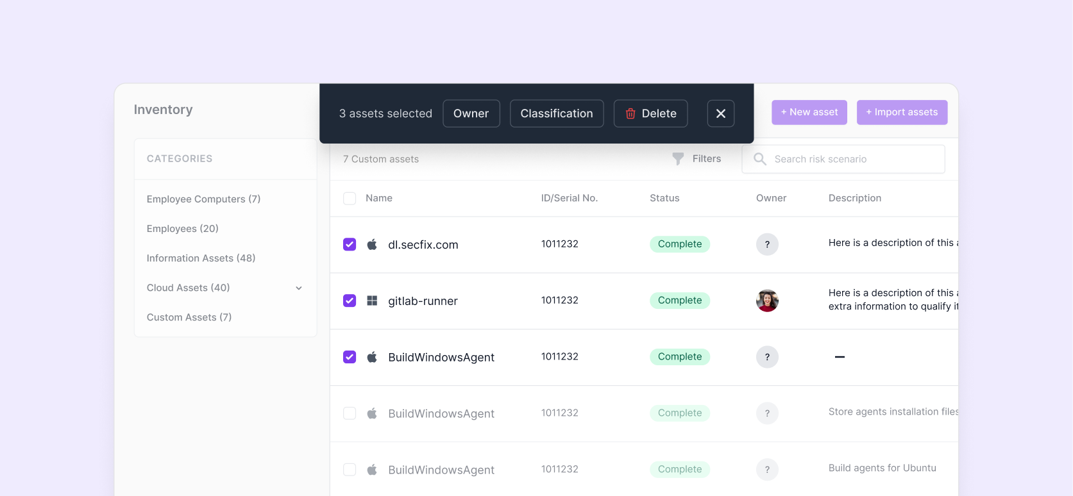This screenshot has height=496, width=1073.
Task: Click the Name column header
Action: [x=379, y=199]
